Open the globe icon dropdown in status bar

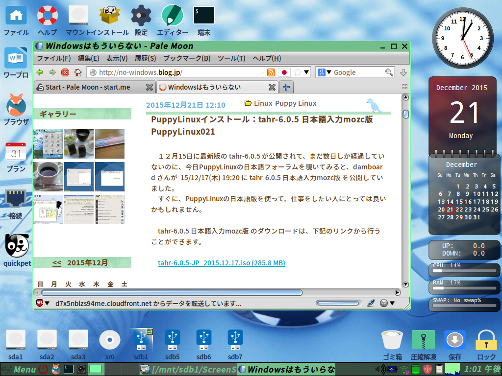[392, 303]
